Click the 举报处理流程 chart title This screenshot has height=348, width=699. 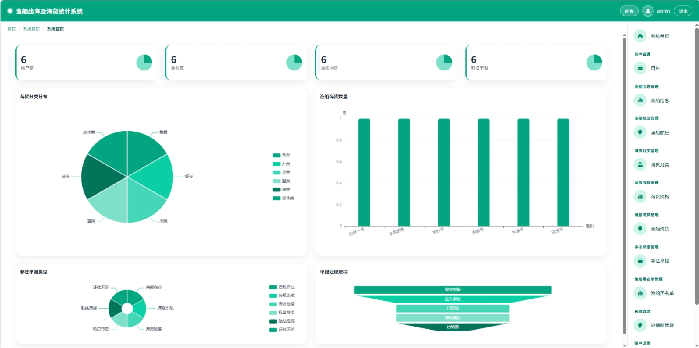pyautogui.click(x=334, y=272)
